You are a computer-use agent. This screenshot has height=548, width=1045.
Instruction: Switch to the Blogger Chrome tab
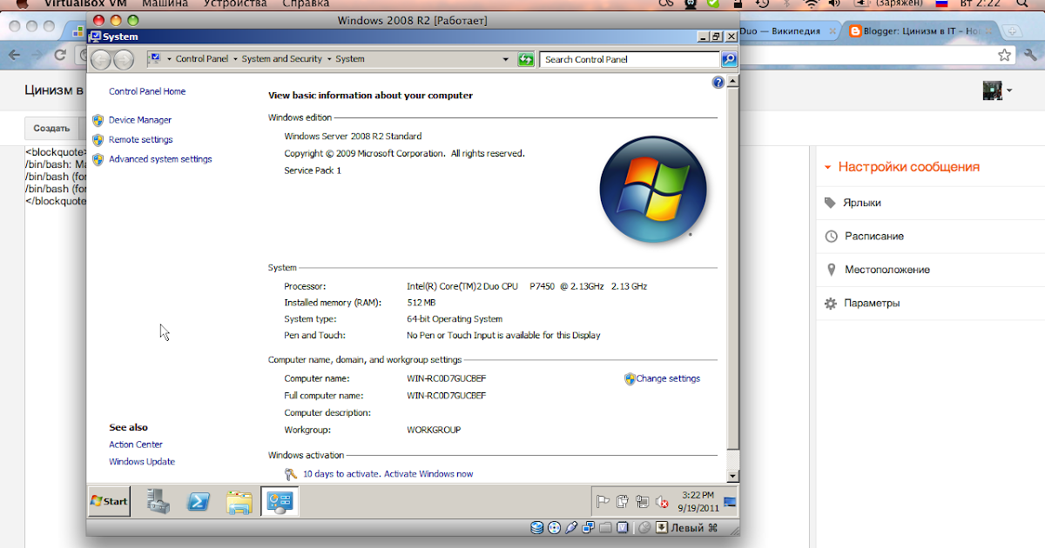coord(920,30)
